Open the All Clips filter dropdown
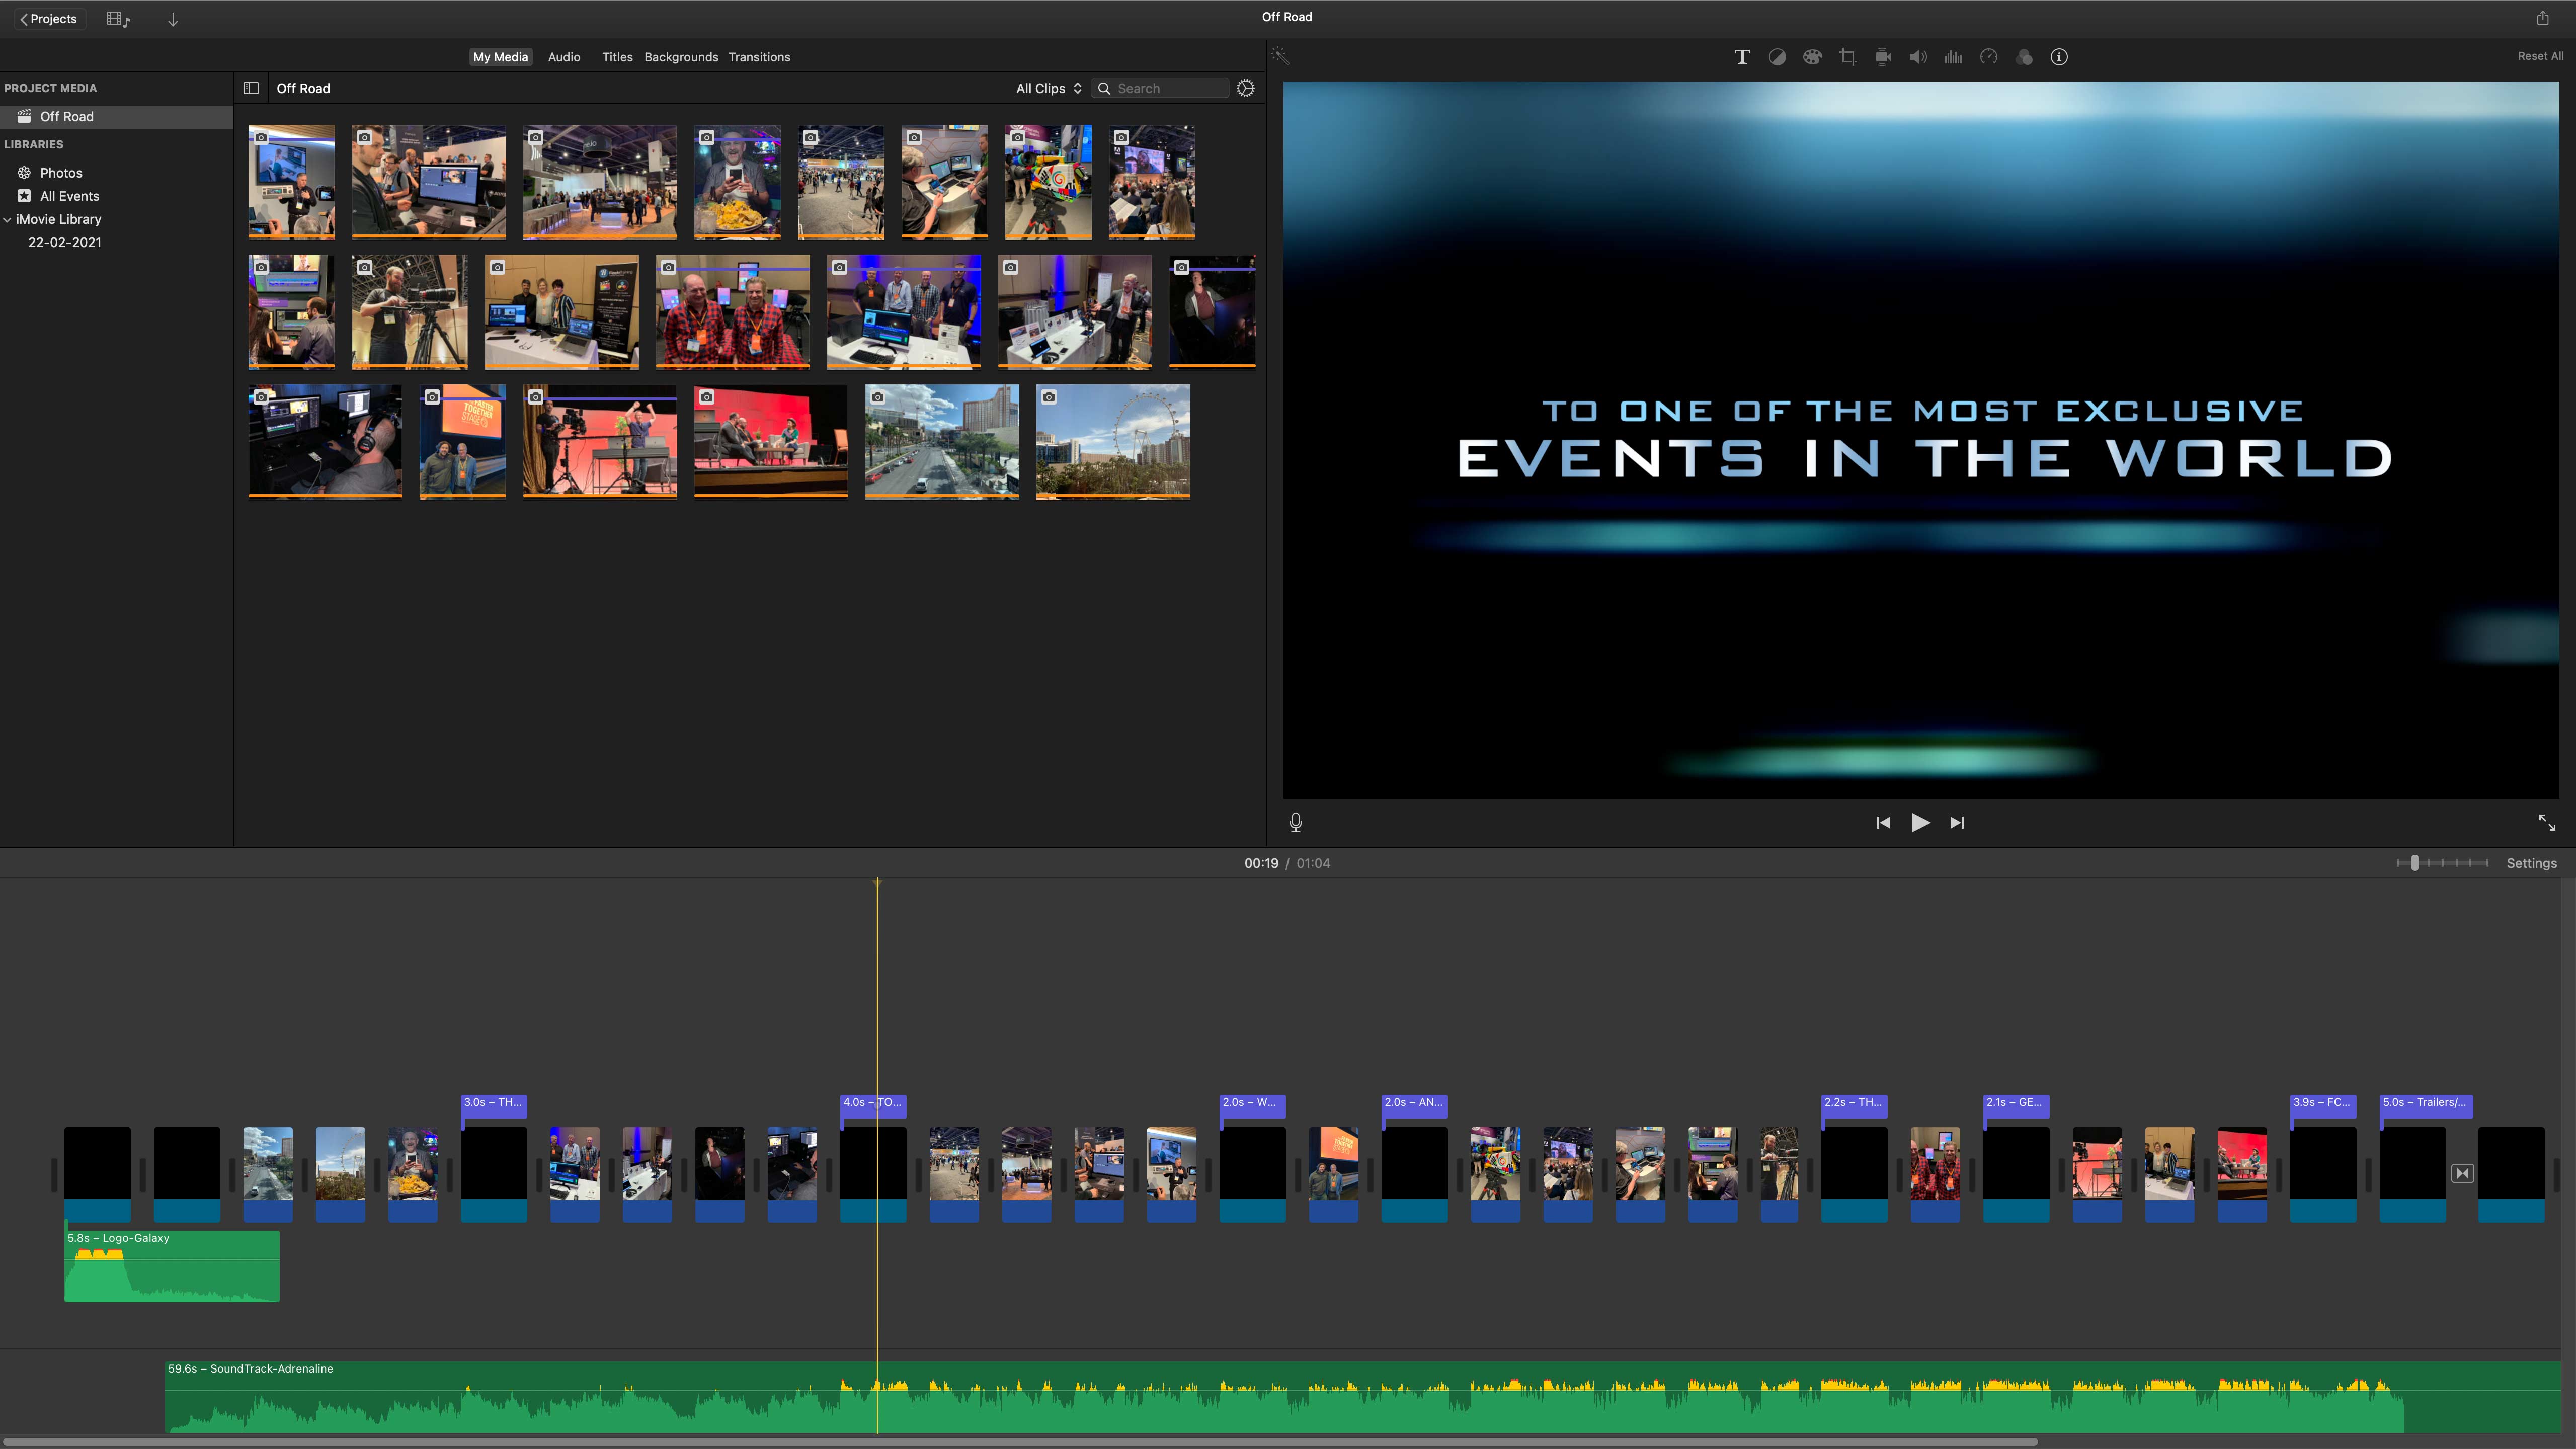 pyautogui.click(x=1048, y=88)
